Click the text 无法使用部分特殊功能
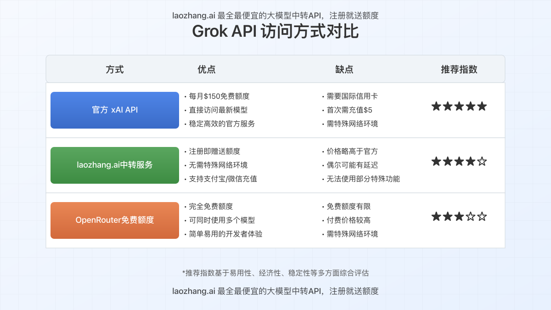 [363, 179]
